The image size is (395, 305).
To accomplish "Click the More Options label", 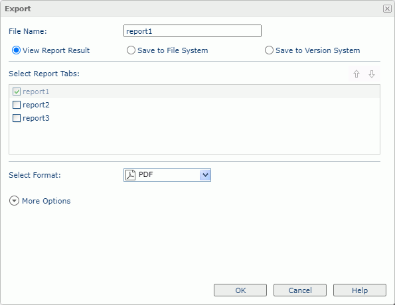I will 46,201.
